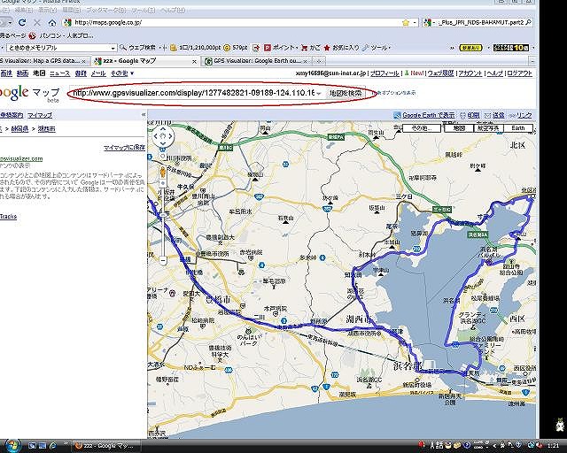
Task: Open the メール link in Google top bar
Action: (98, 73)
